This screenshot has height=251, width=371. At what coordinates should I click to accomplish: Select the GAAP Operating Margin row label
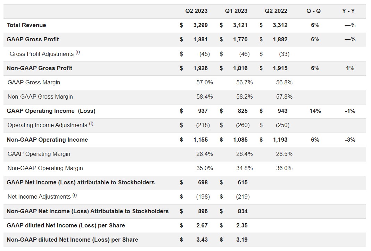click(x=39, y=154)
